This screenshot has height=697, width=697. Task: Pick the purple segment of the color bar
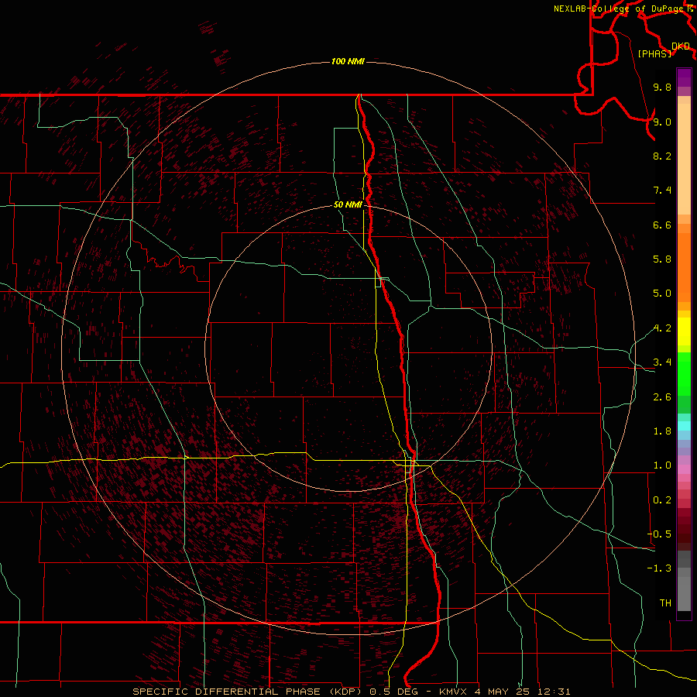tap(684, 77)
